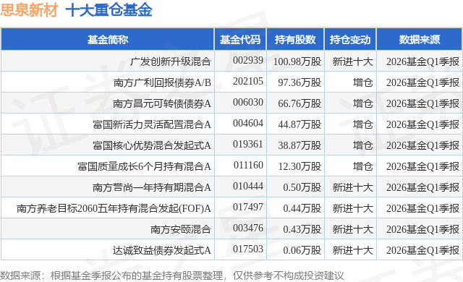Open fund 广发创新升级混合
This screenshot has width=463, height=282.
[x=171, y=61]
